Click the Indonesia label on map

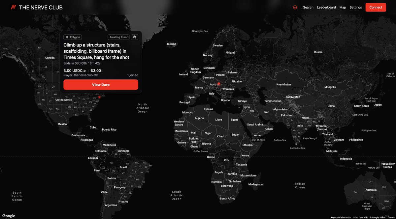(346, 159)
